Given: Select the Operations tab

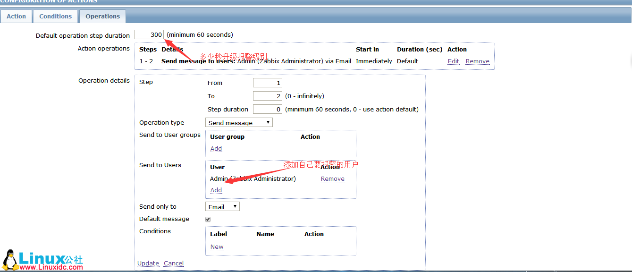Looking at the screenshot, I should [102, 16].
